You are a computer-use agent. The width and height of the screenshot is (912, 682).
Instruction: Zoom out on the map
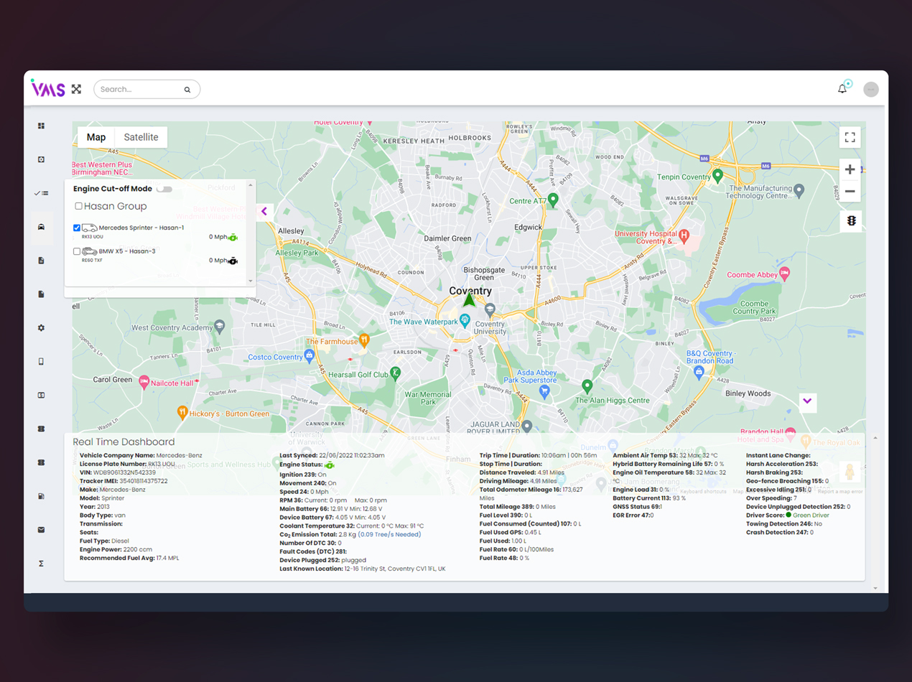point(850,192)
